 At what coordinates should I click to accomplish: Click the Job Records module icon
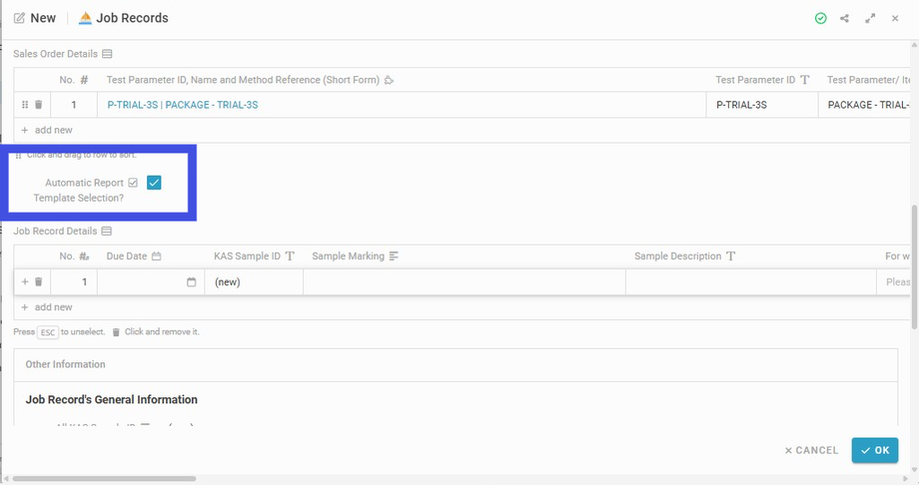pos(85,18)
